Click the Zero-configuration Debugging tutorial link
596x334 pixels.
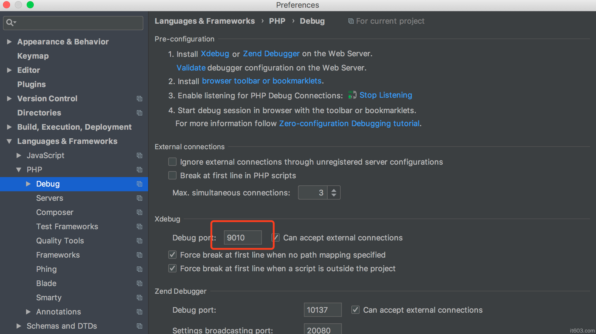(349, 123)
